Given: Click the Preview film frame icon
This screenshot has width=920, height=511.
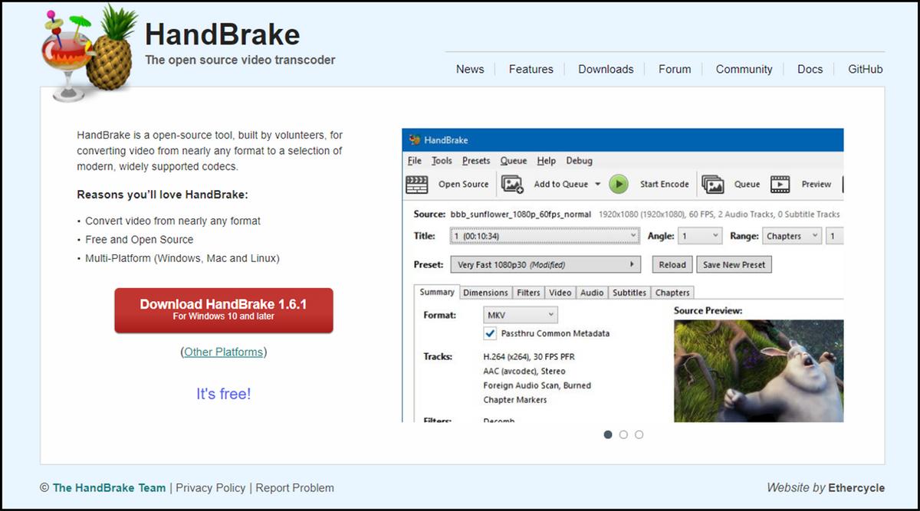Looking at the screenshot, I should [x=780, y=184].
